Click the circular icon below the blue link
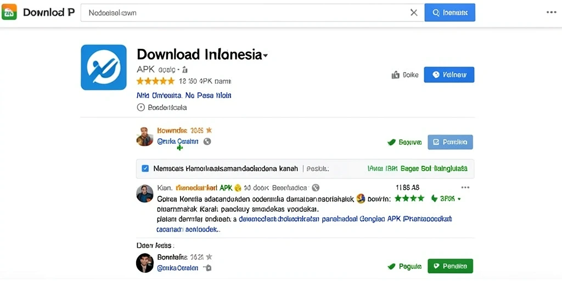The height and width of the screenshot is (281, 562). tap(141, 107)
